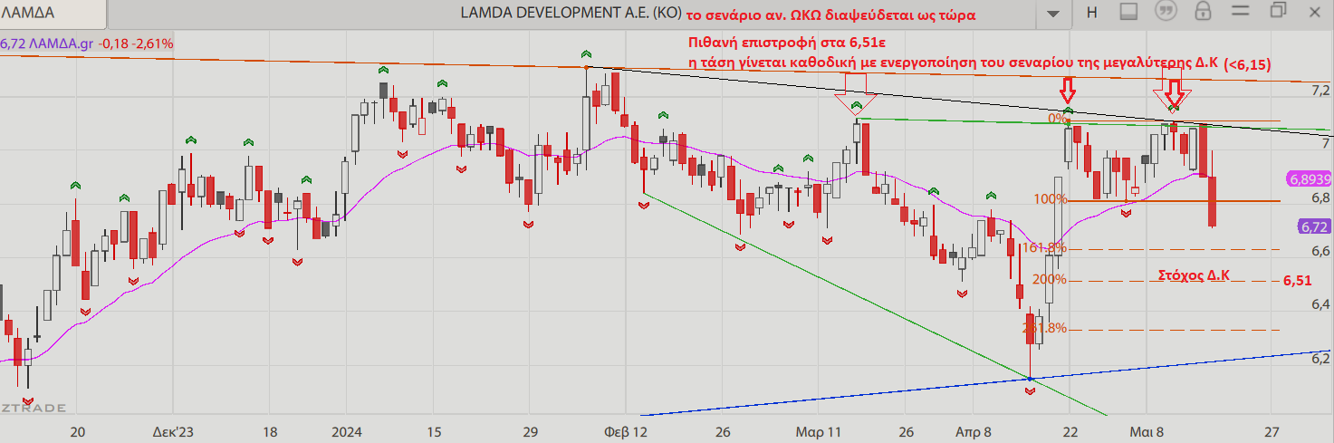The height and width of the screenshot is (443, 1334).
Task: Click the ΛΑΜΔΑ symbol input field
Action: tap(53, 13)
